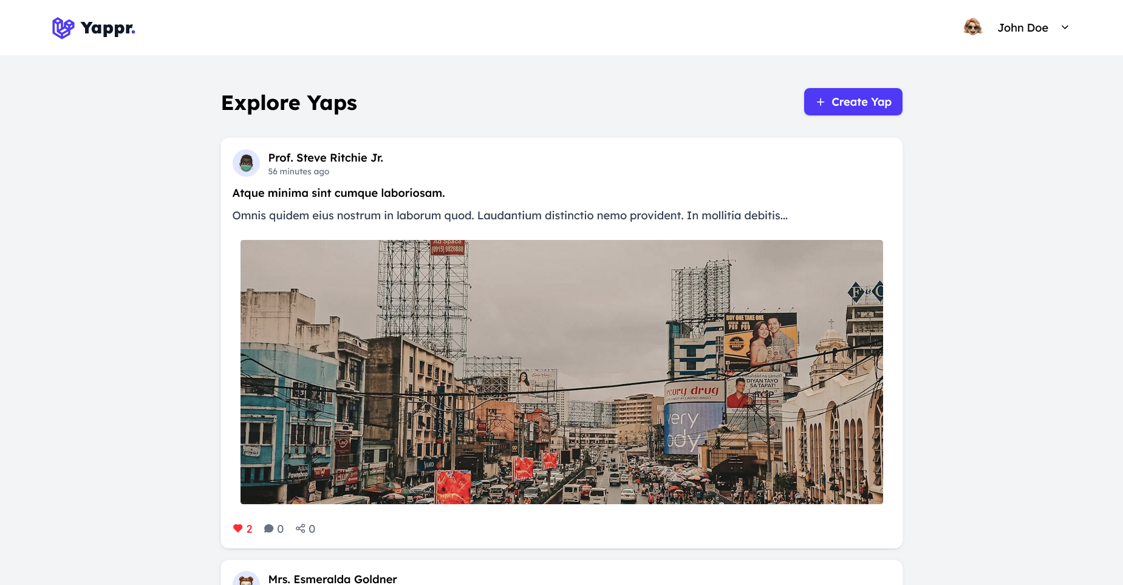1123x585 pixels.
Task: Click the post excerpt starting "Omnis quidem eius"
Action: point(510,216)
